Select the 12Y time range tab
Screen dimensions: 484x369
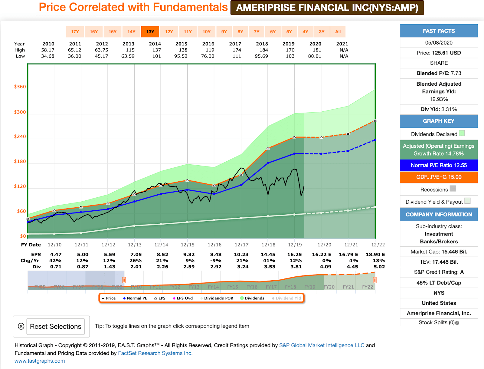coord(169,32)
